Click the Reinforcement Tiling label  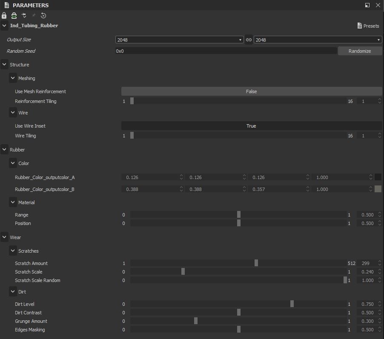pos(35,101)
